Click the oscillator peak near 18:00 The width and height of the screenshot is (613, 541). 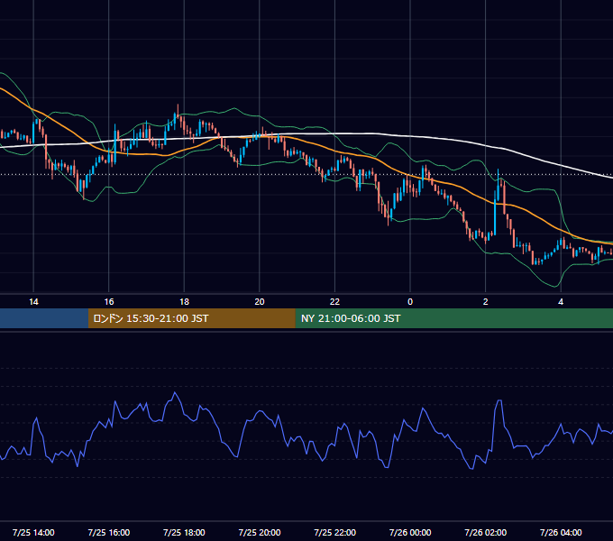(x=175, y=393)
